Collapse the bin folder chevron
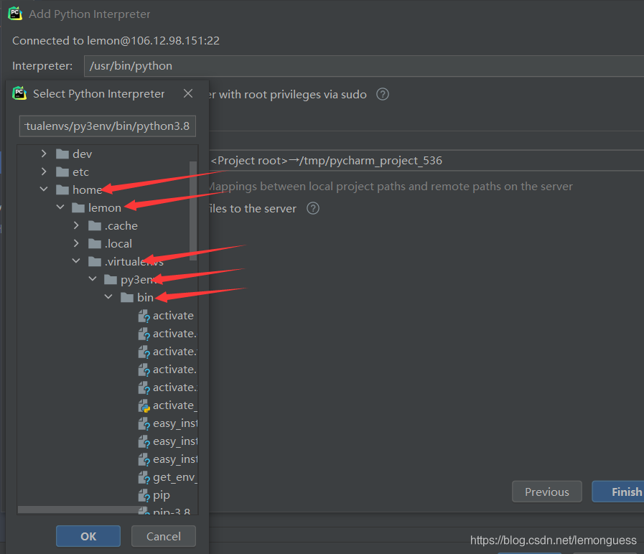The image size is (644, 554). point(108,297)
